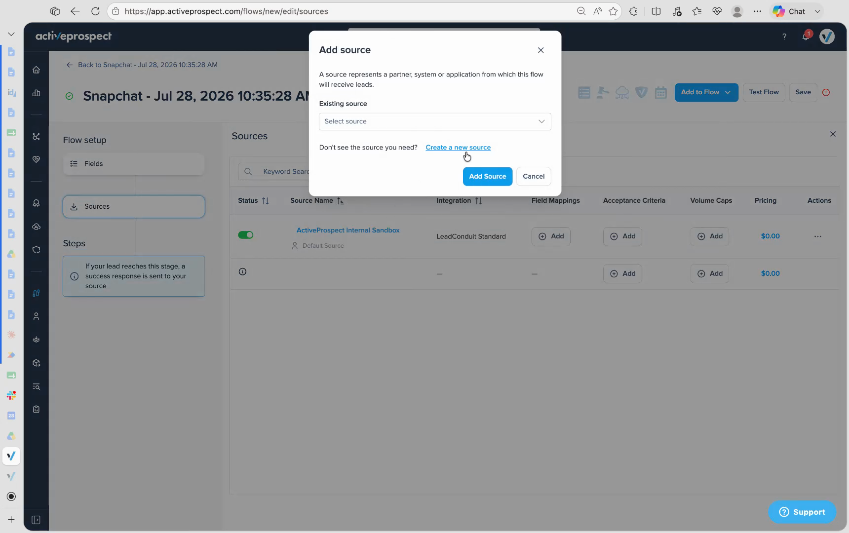This screenshot has width=849, height=533.
Task: Click the shield sidebar icon
Action: (x=36, y=250)
